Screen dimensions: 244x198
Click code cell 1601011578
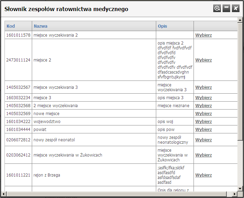pyautogui.click(x=18, y=35)
